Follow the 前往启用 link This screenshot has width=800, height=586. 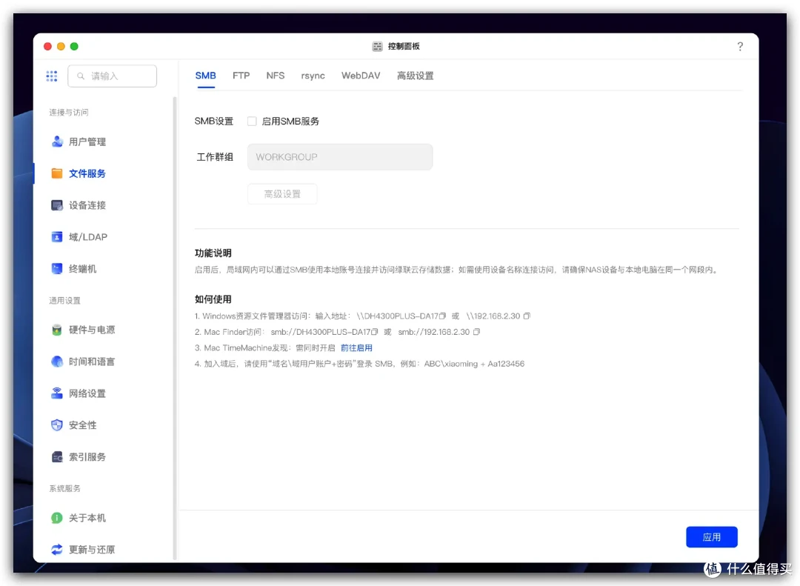point(356,347)
